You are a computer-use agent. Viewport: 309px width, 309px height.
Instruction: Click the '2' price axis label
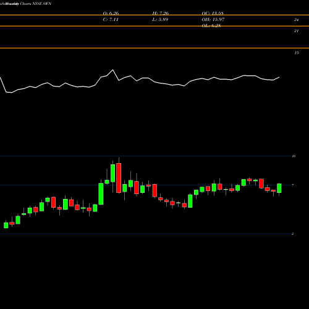[x=292, y=234]
